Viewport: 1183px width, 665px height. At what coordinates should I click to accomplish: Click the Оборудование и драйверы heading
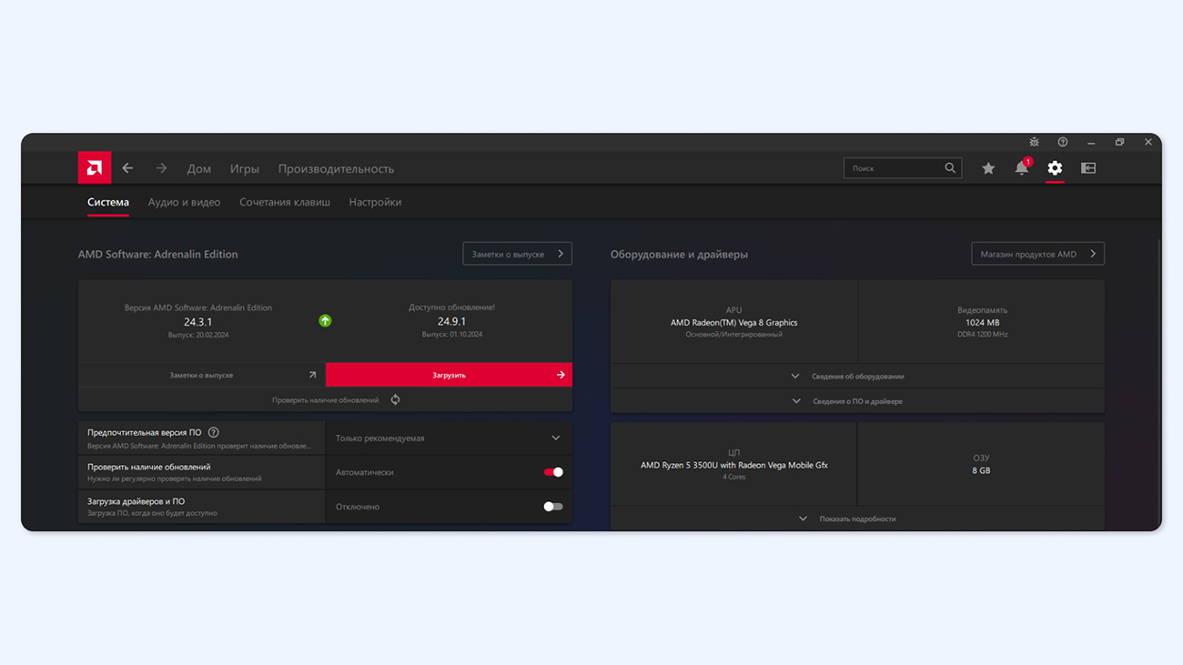[x=679, y=255]
